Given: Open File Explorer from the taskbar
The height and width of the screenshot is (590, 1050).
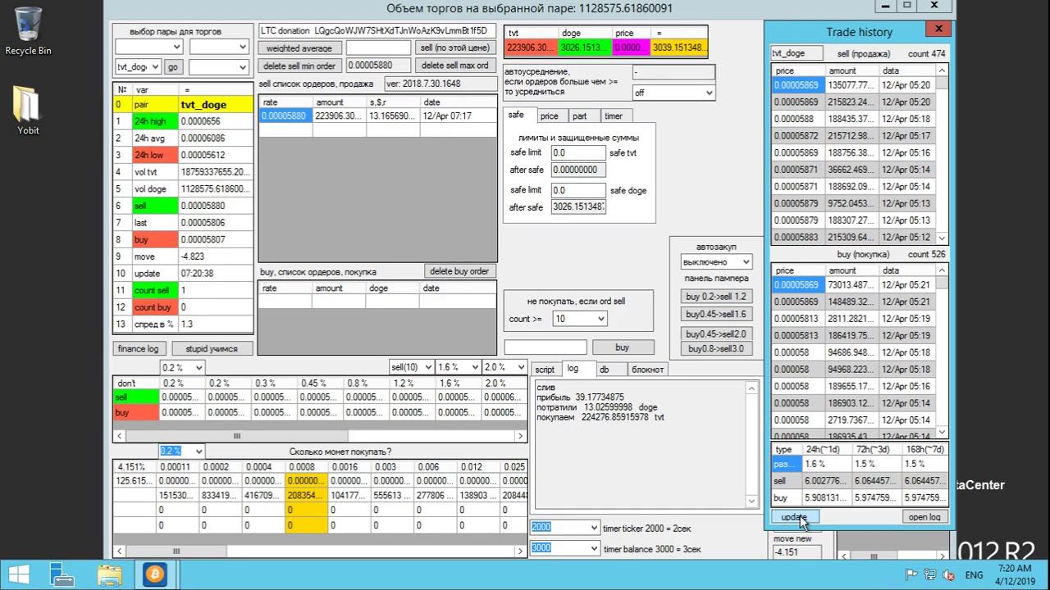Looking at the screenshot, I should (x=108, y=574).
